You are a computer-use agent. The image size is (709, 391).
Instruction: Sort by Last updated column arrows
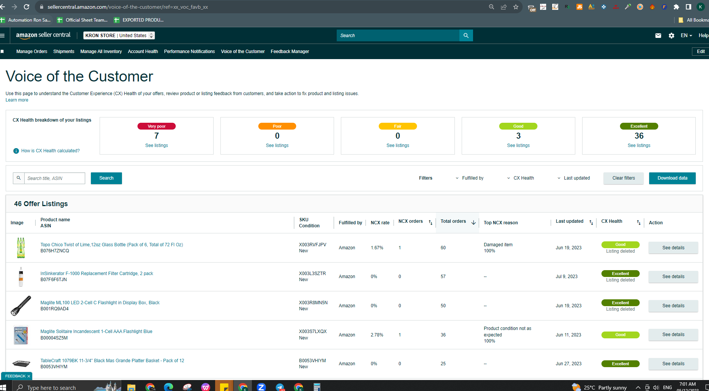tap(591, 222)
